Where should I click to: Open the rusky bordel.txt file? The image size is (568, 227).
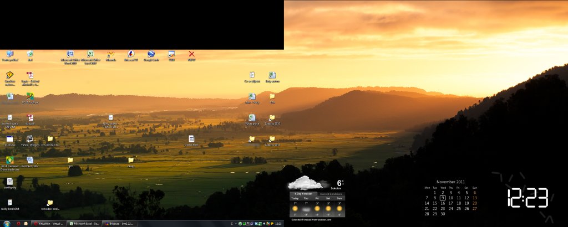click(10, 204)
